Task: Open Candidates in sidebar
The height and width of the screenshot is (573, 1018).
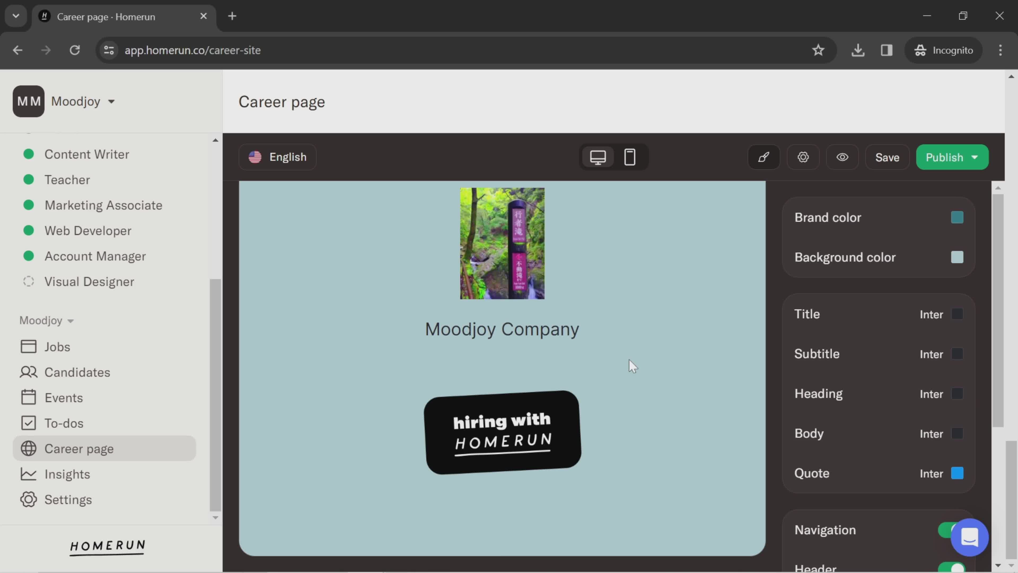Action: [104, 372]
